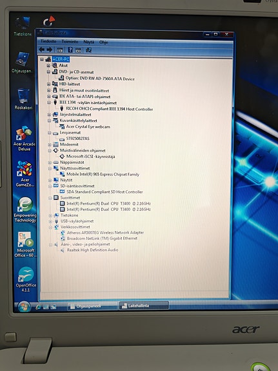278x371 pixels.
Task: Select the Empowering Technology desktop icon
Action: [x=25, y=210]
